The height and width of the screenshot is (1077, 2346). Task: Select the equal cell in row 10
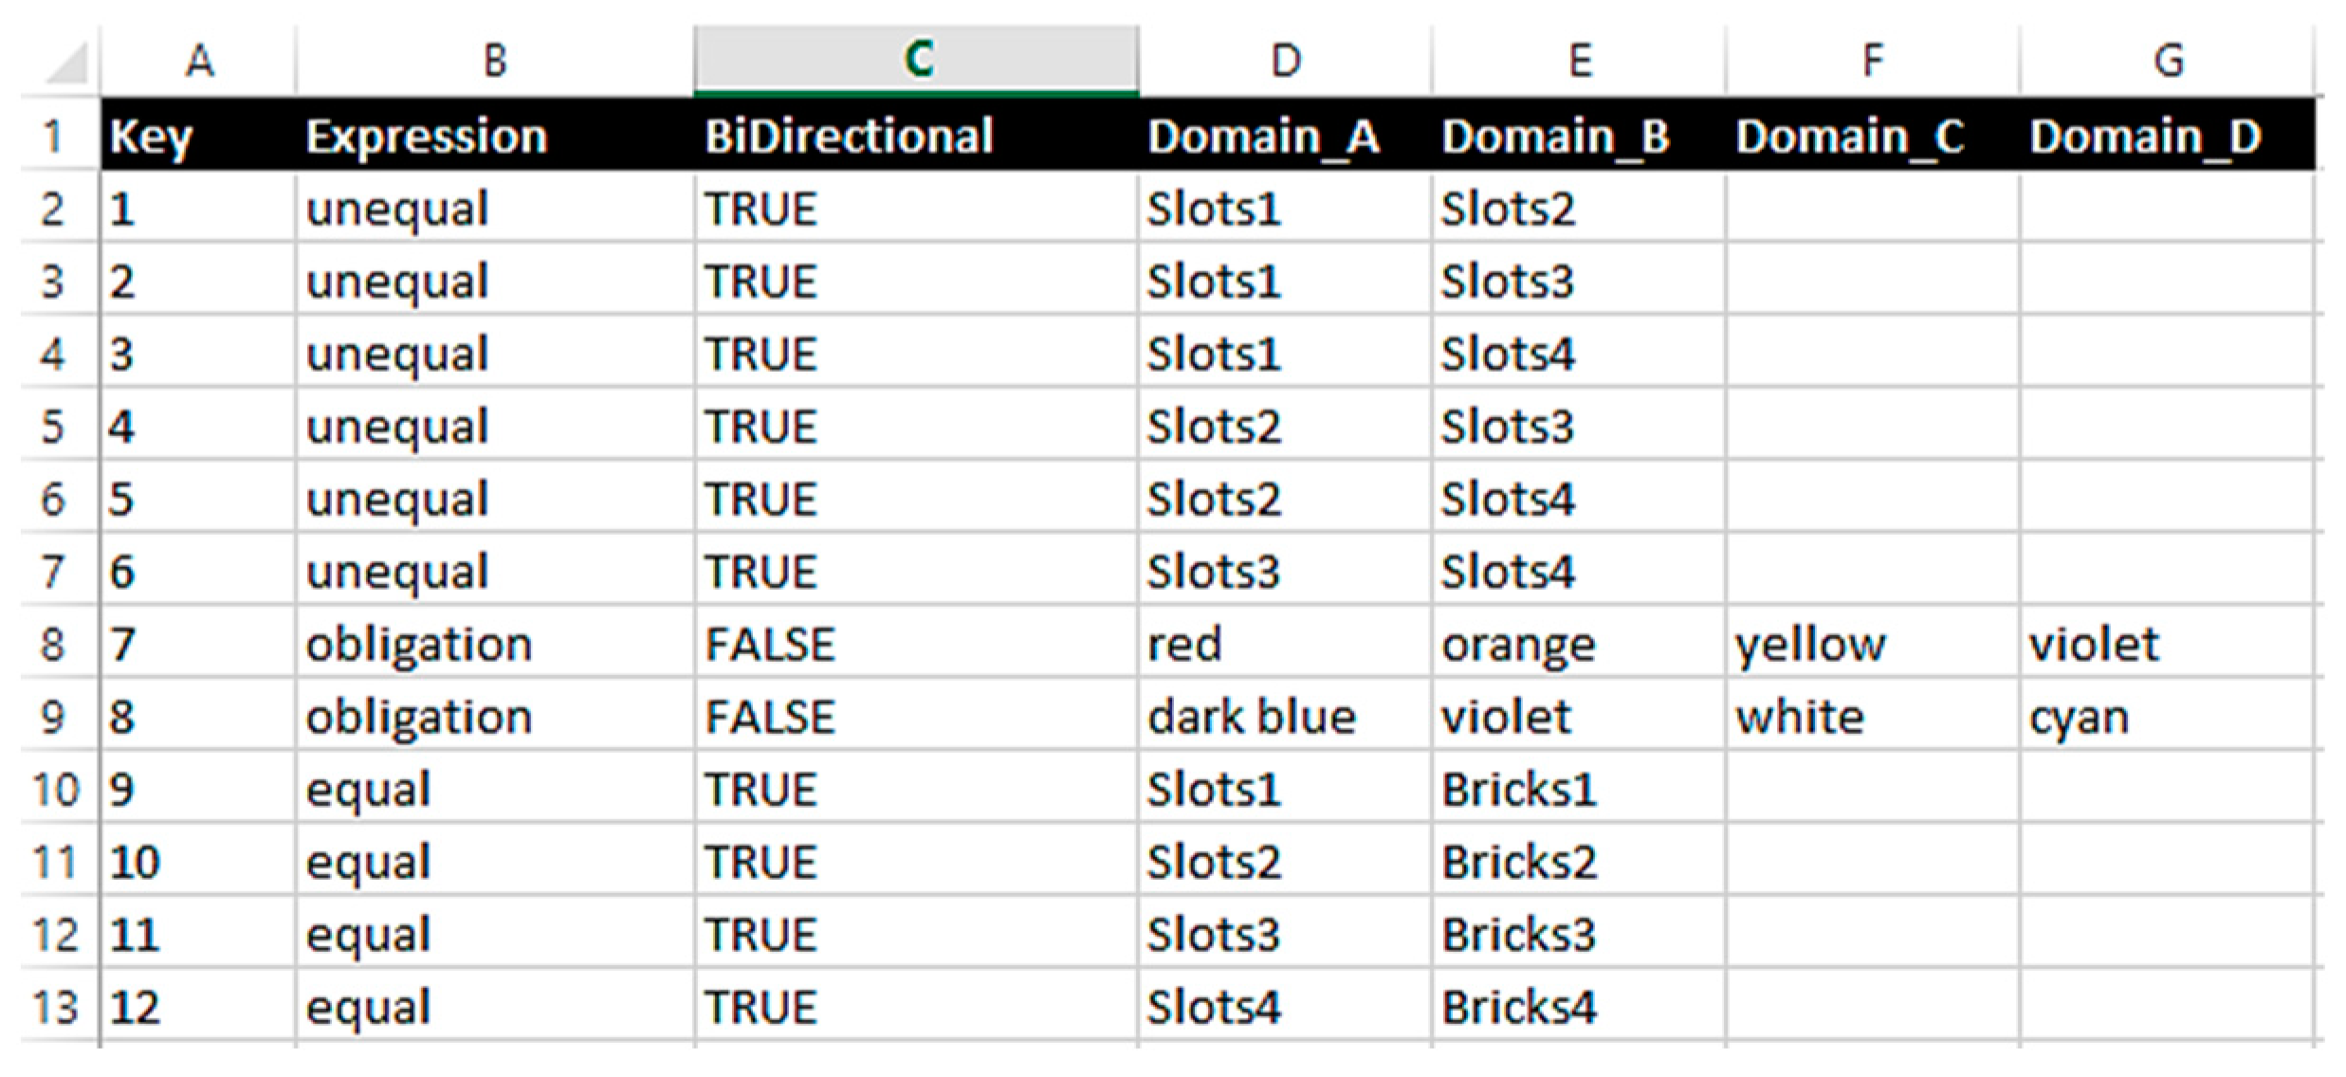(368, 790)
